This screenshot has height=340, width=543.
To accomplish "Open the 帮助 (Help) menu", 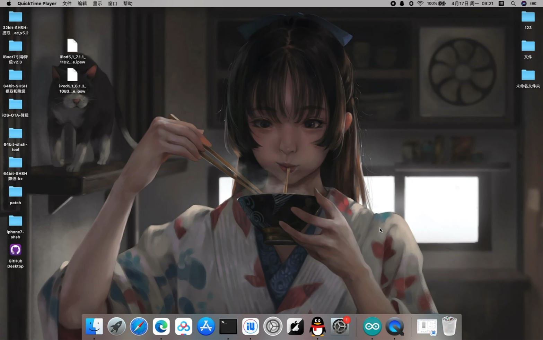I will (128, 3).
